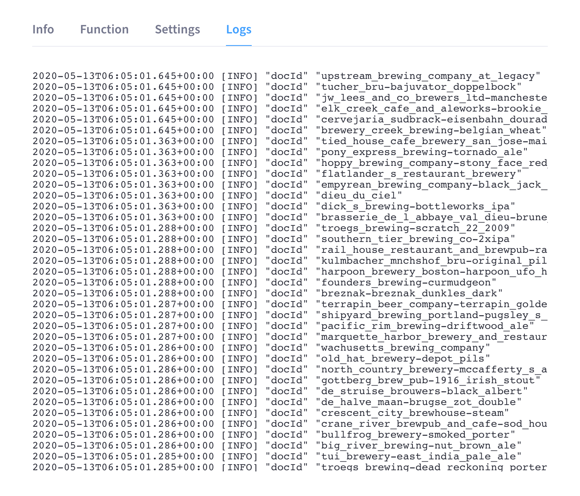This screenshot has width=580, height=496.
Task: Click the tied_house_cafe_brewery_san_jose log line
Action: point(290,141)
